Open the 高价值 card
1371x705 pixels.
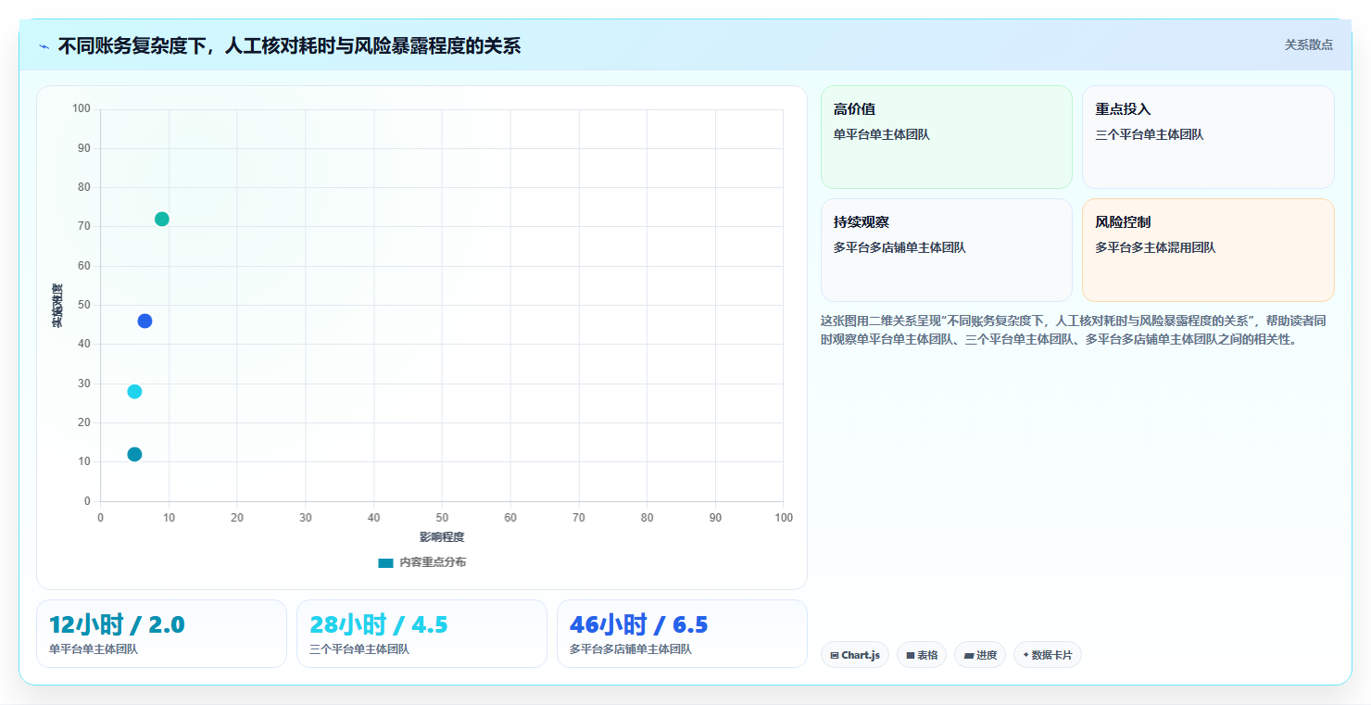click(x=947, y=137)
